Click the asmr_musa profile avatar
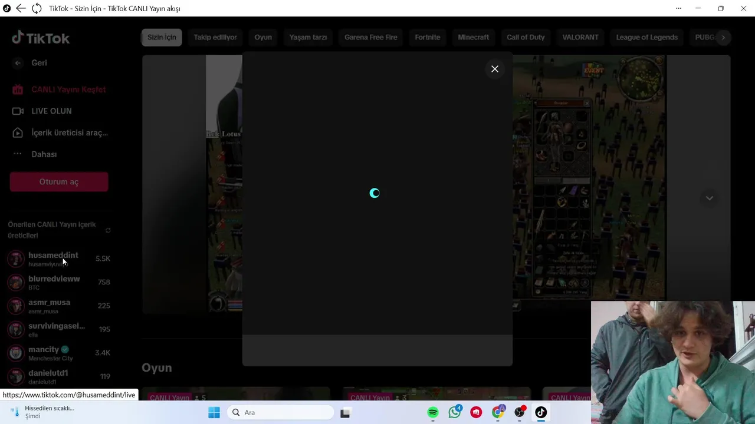 pos(16,306)
